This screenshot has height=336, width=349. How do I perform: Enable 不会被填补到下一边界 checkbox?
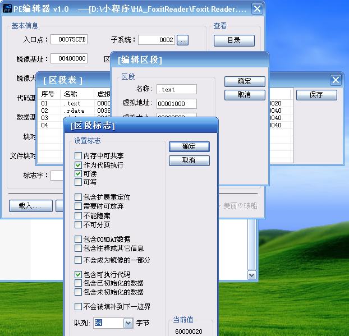click(78, 307)
